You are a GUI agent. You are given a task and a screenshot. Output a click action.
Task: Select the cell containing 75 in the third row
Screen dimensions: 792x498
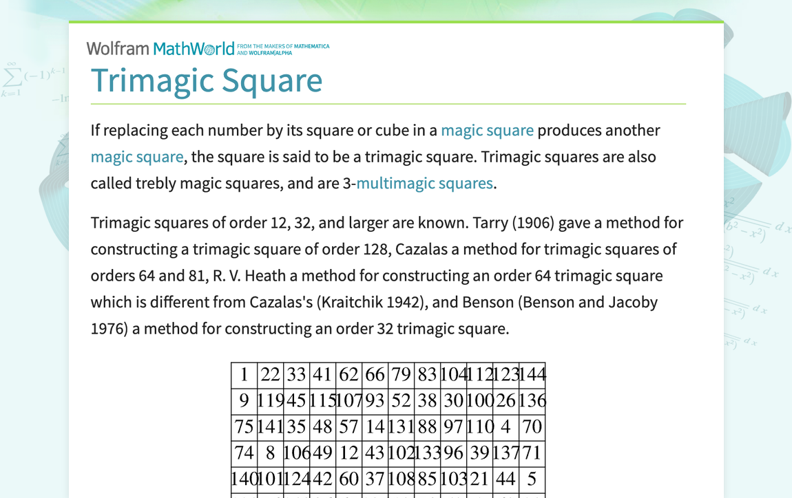pyautogui.click(x=243, y=426)
